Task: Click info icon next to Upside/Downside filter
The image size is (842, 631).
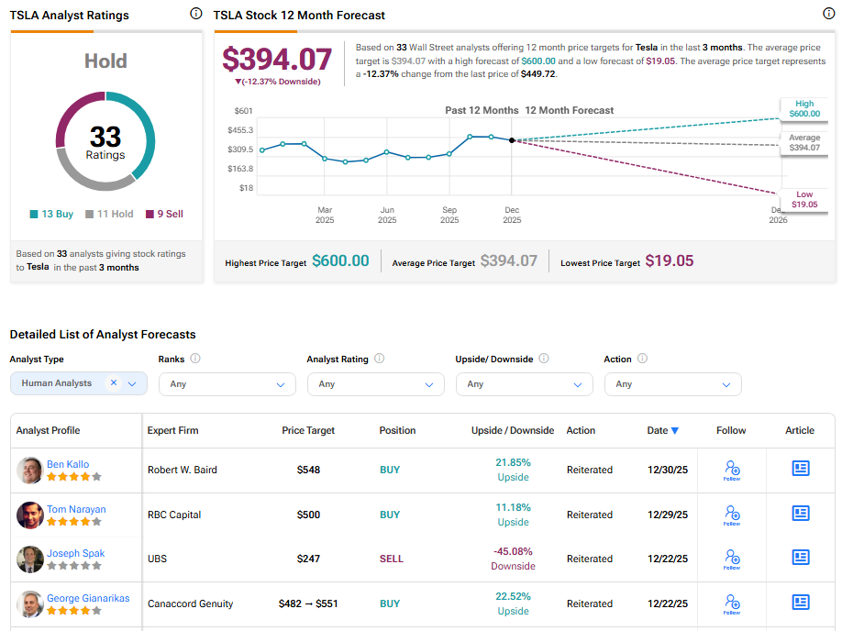Action: [543, 359]
